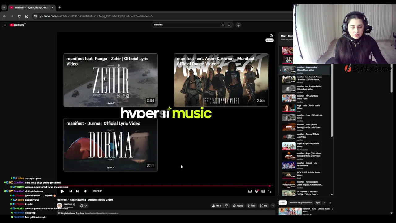Select playlist item Öpücük | Live Performance

click(305, 165)
